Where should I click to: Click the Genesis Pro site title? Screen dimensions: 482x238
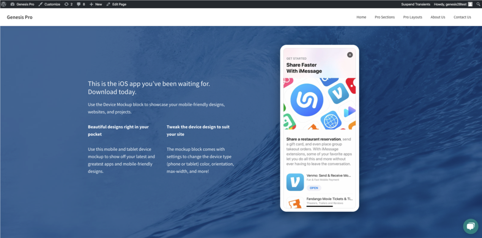pos(20,17)
